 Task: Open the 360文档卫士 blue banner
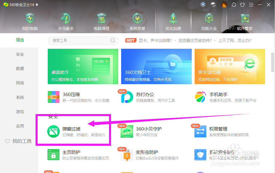[156, 66]
